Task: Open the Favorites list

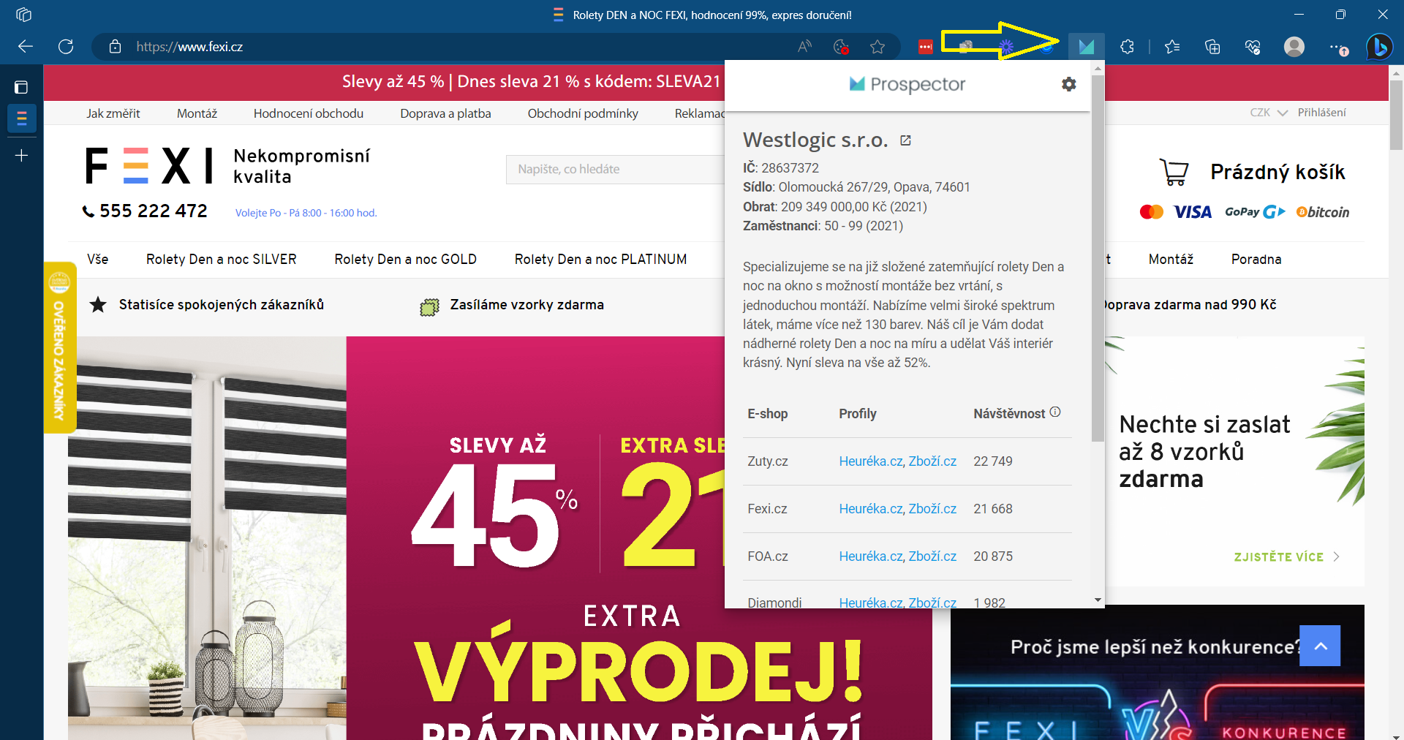Action: 1172,47
